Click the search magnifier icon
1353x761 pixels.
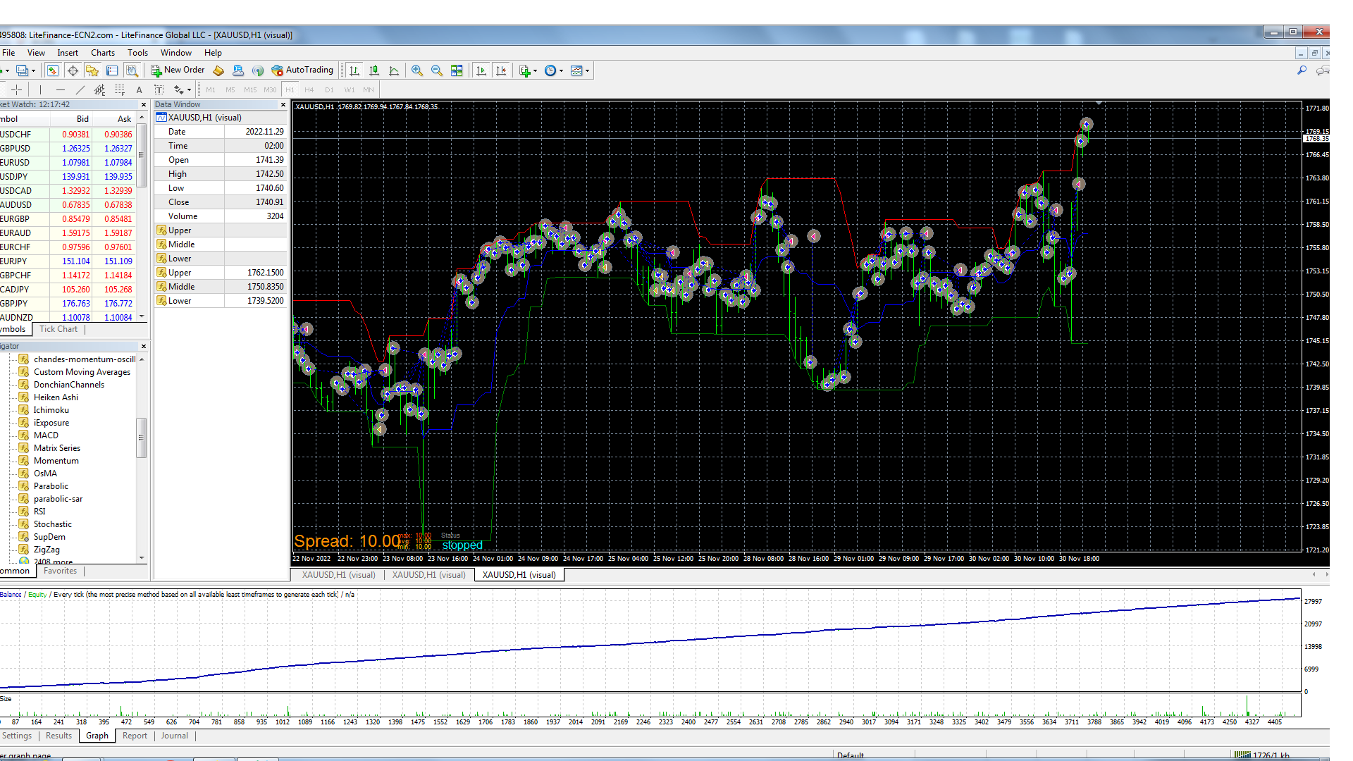(x=1302, y=70)
